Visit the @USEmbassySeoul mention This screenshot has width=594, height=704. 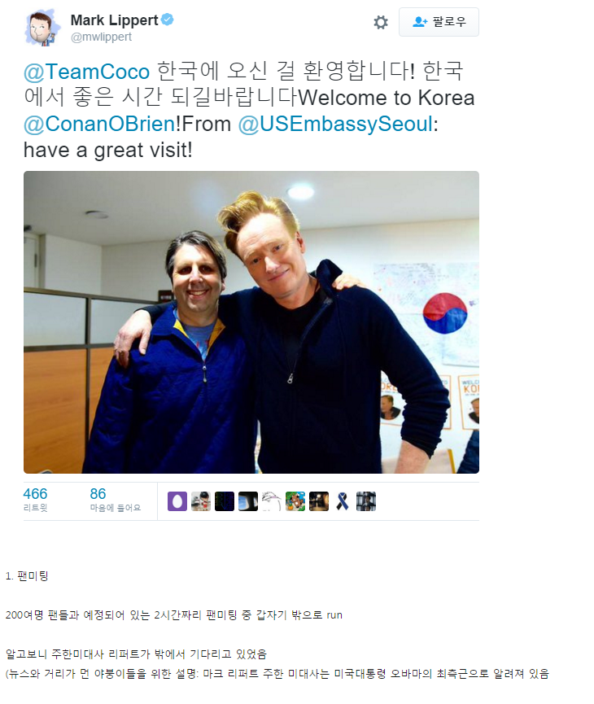coord(335,124)
